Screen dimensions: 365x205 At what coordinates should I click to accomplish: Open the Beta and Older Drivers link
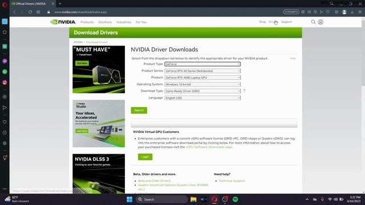pyautogui.click(x=154, y=181)
